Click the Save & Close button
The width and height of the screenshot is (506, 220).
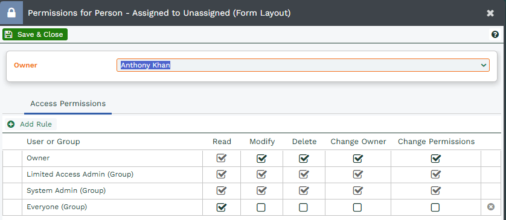[35, 34]
